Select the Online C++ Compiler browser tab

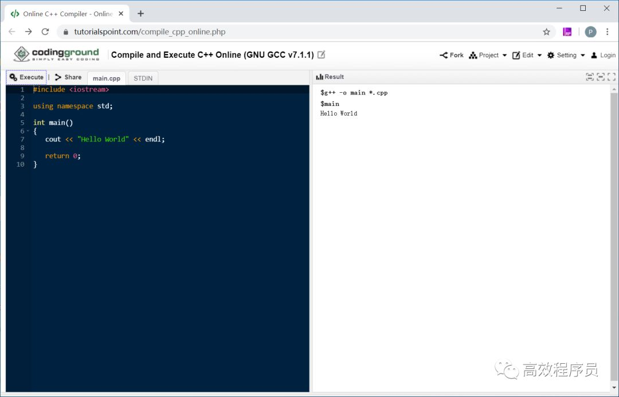67,14
